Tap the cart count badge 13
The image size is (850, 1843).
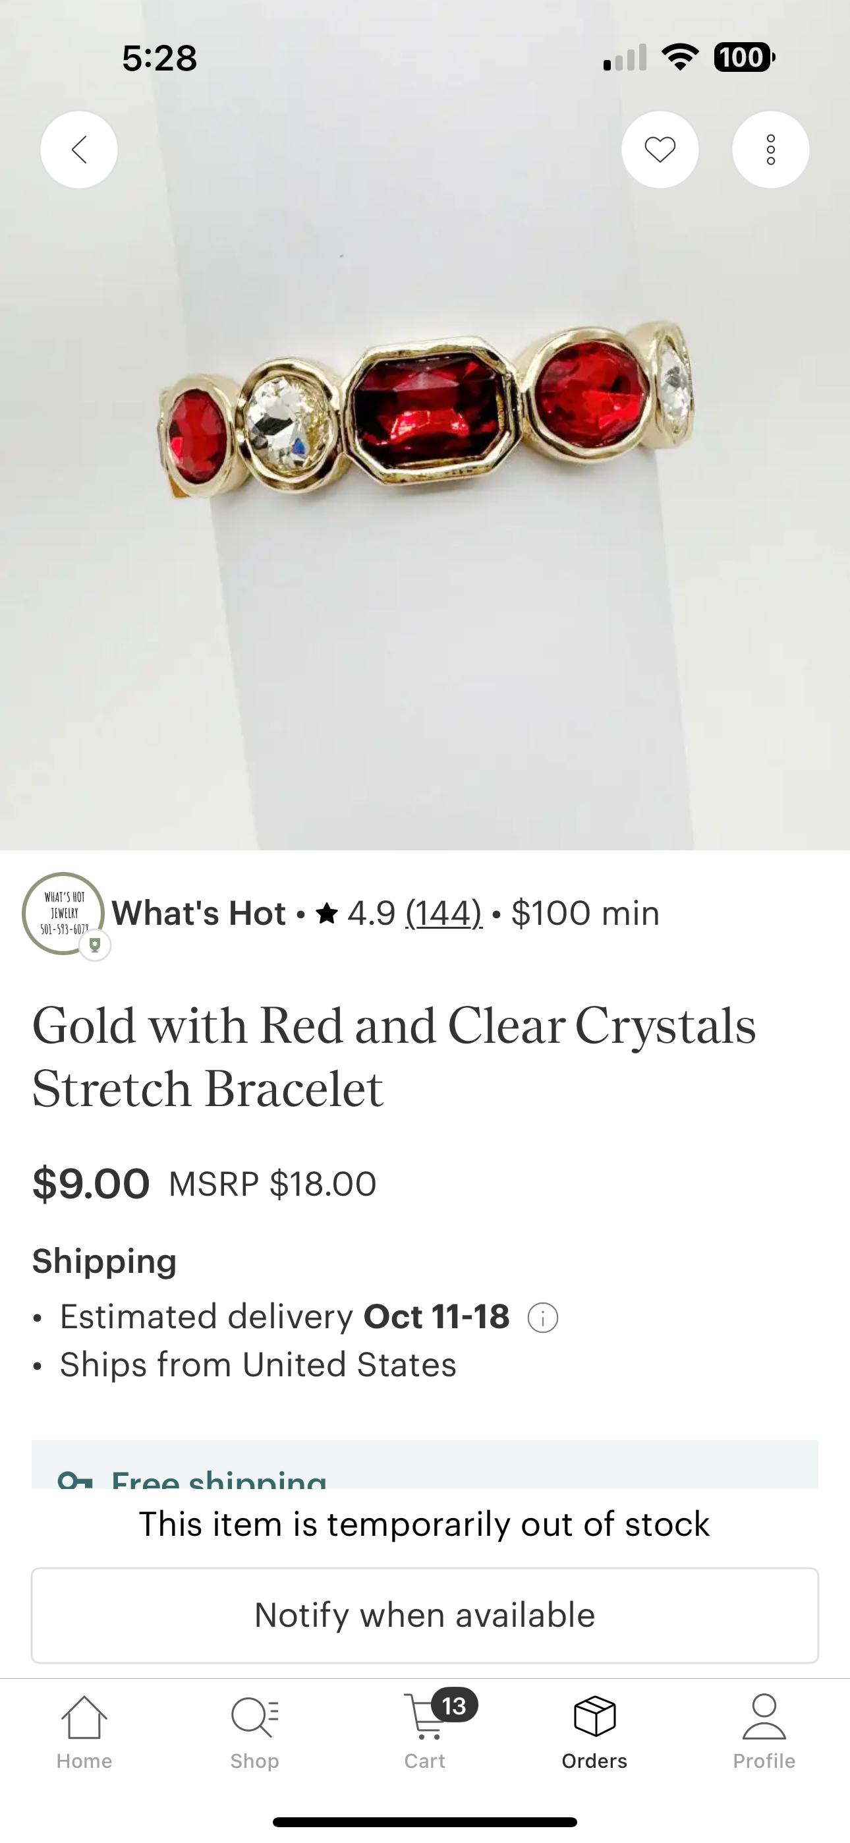click(x=453, y=1706)
